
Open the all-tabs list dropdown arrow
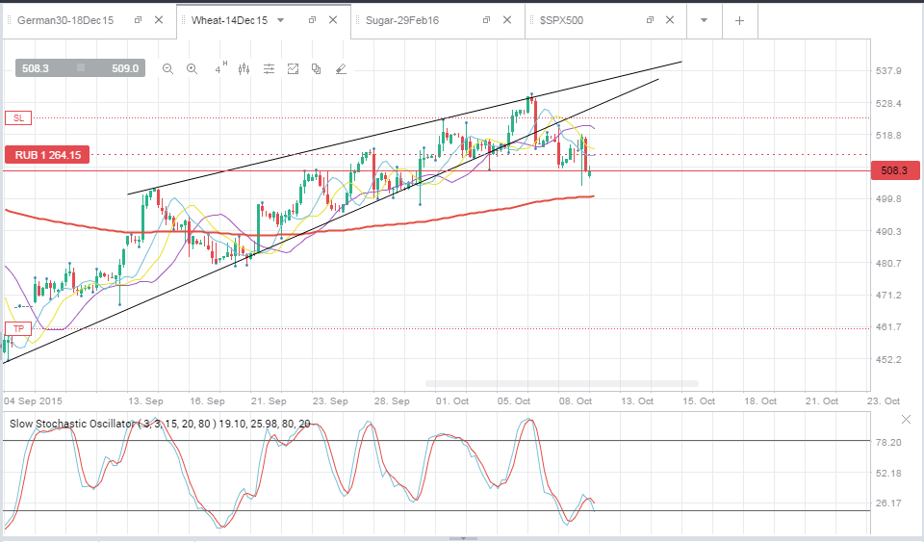[x=704, y=20]
